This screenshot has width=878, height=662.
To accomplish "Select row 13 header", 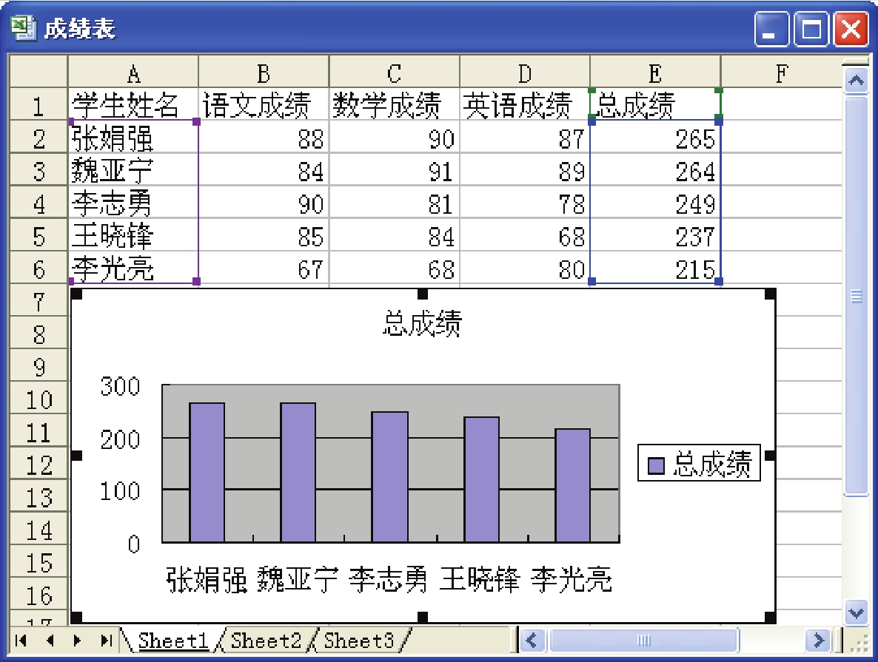I will [x=38, y=496].
